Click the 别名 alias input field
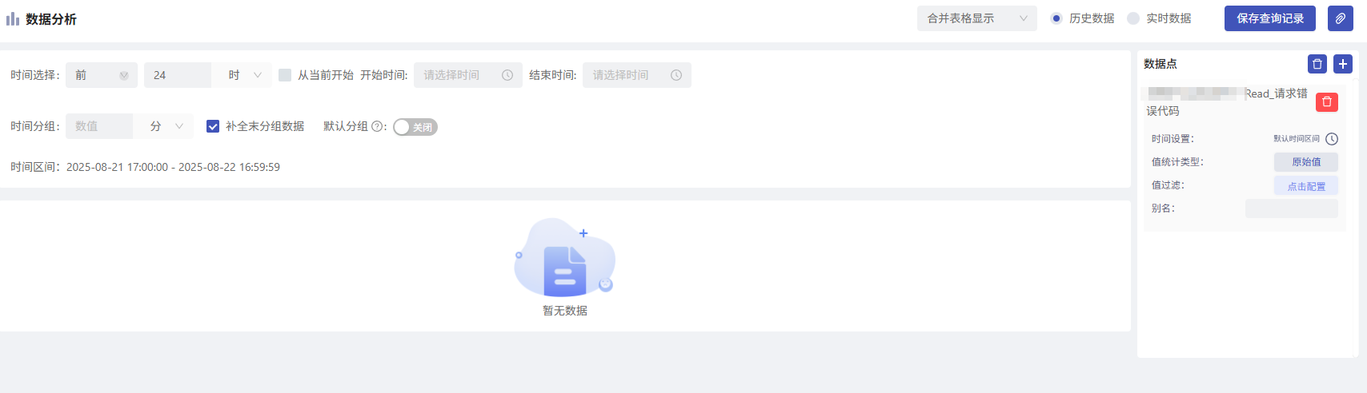This screenshot has height=393, width=1367. click(x=1292, y=208)
